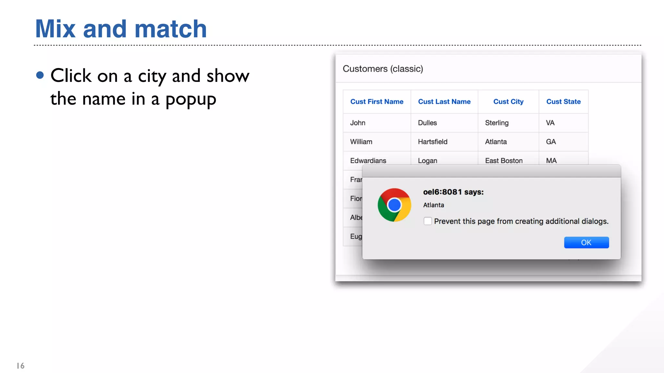This screenshot has width=664, height=373.
Task: Select the John first name cell
Action: [377, 123]
